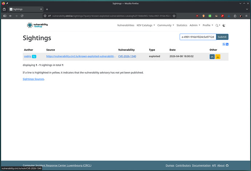Follow the Sightings Sources link
This screenshot has height=171, width=251.
[x=33, y=79]
